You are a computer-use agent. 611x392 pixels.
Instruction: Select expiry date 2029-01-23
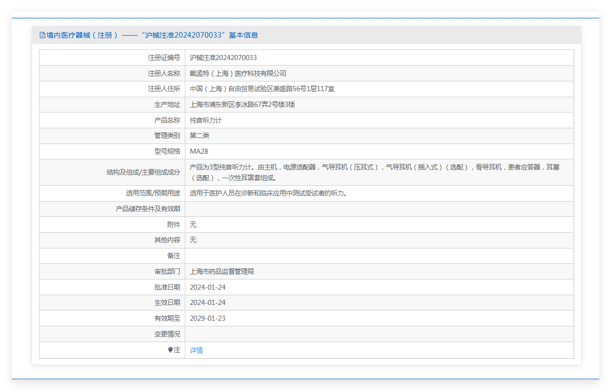(208, 318)
